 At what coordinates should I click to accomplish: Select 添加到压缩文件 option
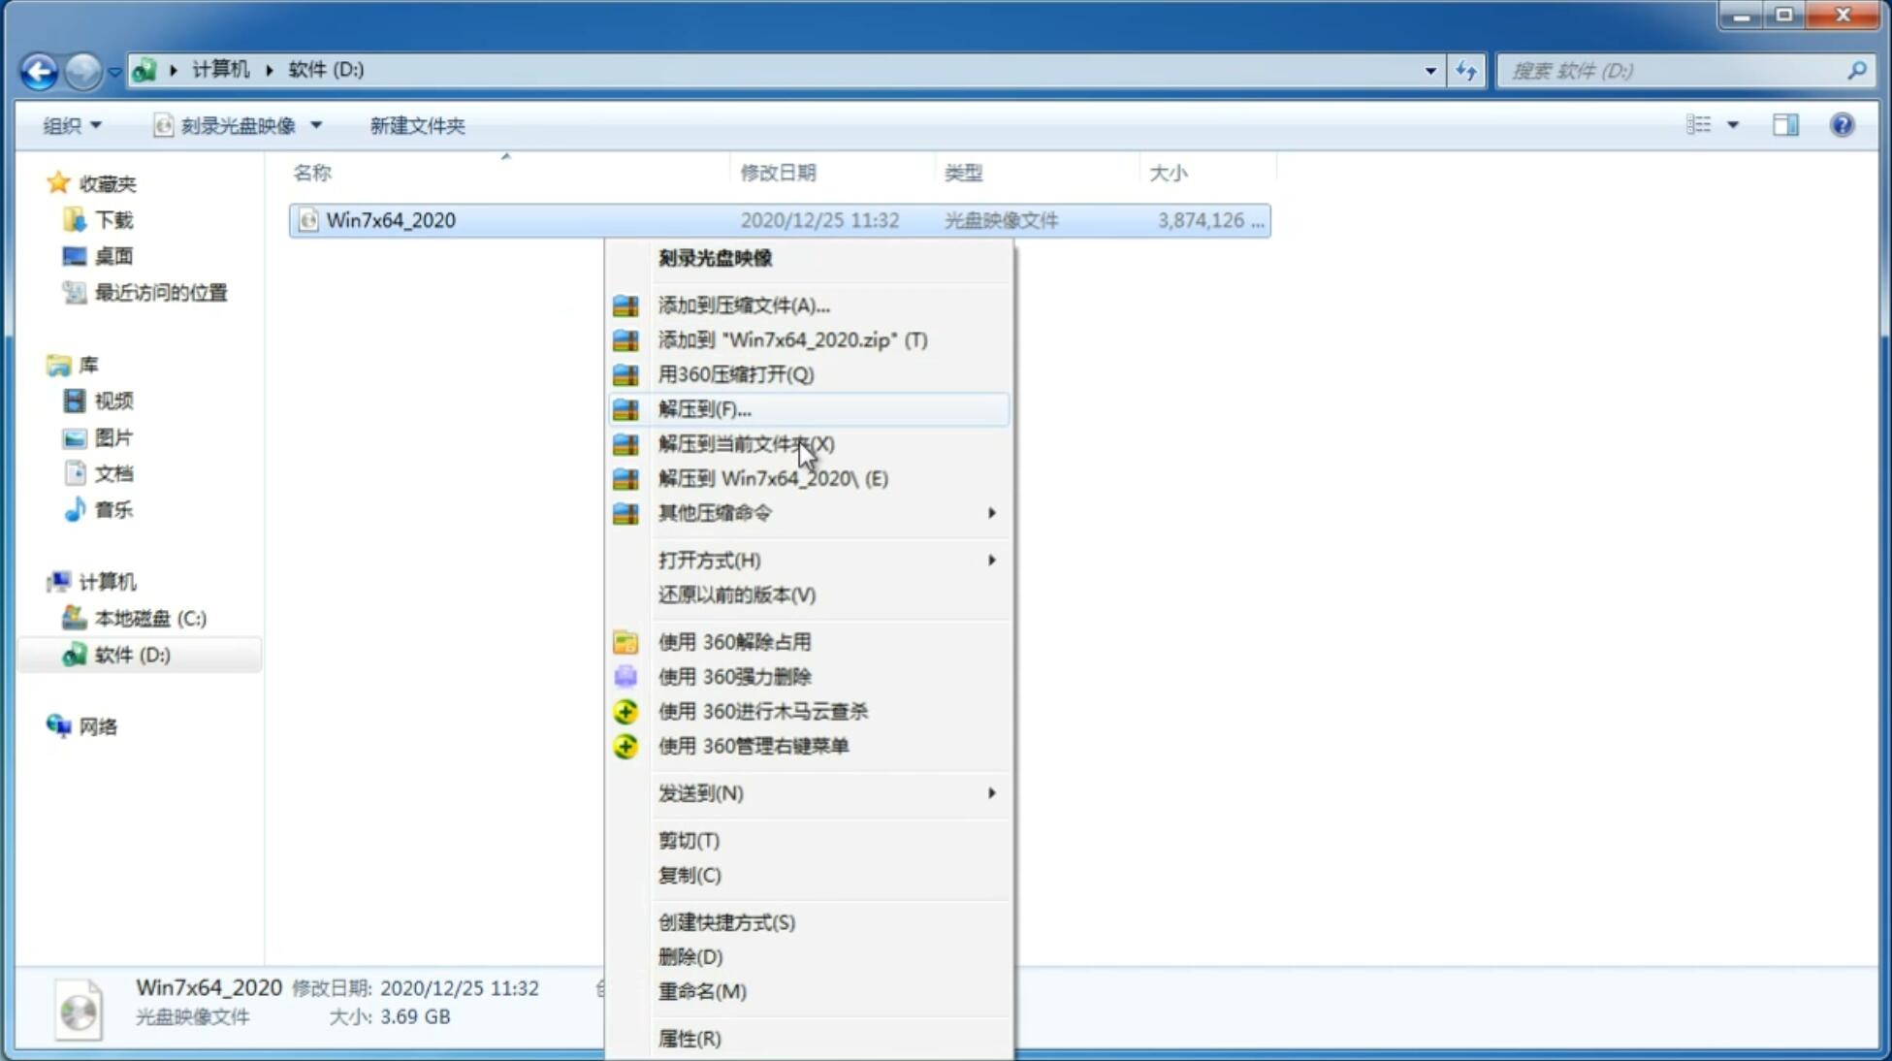pyautogui.click(x=742, y=305)
